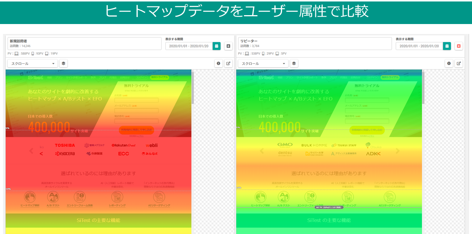
Task: Open external link icon in 新規訪問者 panel
Action: [x=228, y=64]
